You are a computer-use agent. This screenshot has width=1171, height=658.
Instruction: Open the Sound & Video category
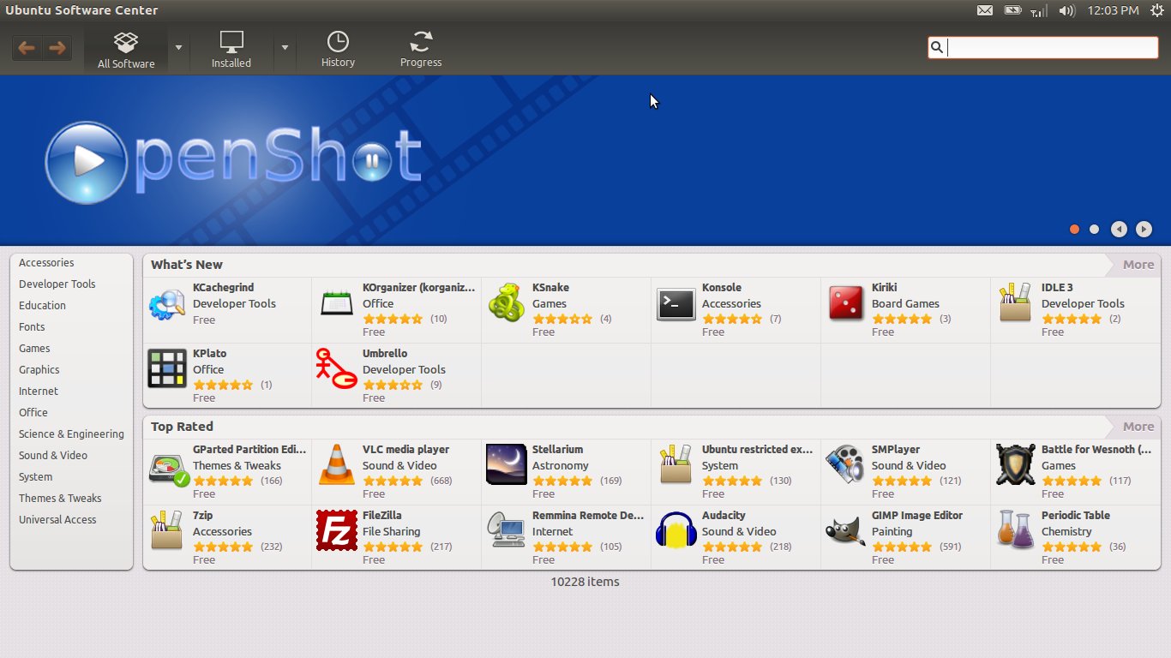[53, 456]
